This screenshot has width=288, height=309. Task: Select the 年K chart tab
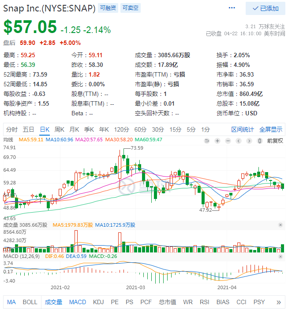[x=104, y=129]
